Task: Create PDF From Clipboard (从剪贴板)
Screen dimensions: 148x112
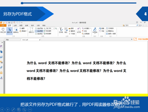Action: pyautogui.click(x=86, y=34)
